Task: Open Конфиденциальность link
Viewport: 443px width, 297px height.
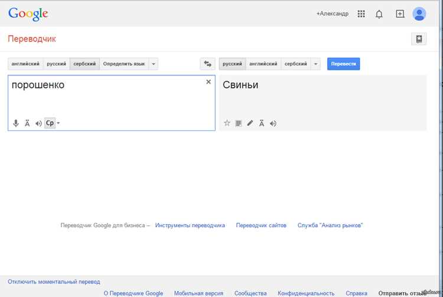Action: click(306, 293)
